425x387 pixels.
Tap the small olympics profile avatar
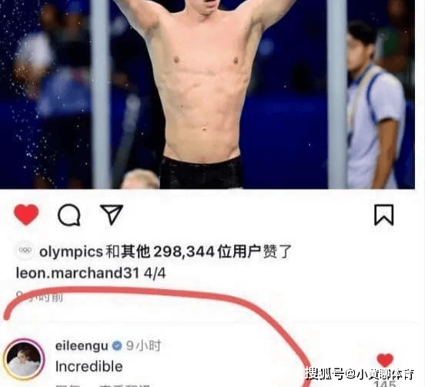(25, 251)
